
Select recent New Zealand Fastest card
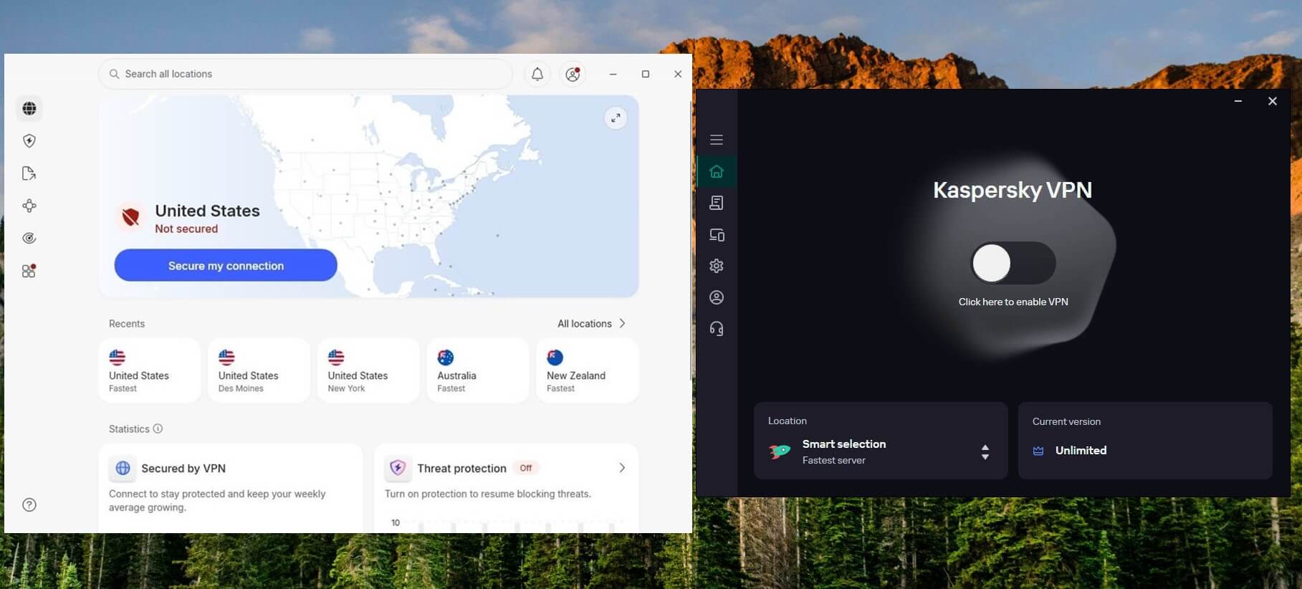pyautogui.click(x=588, y=370)
